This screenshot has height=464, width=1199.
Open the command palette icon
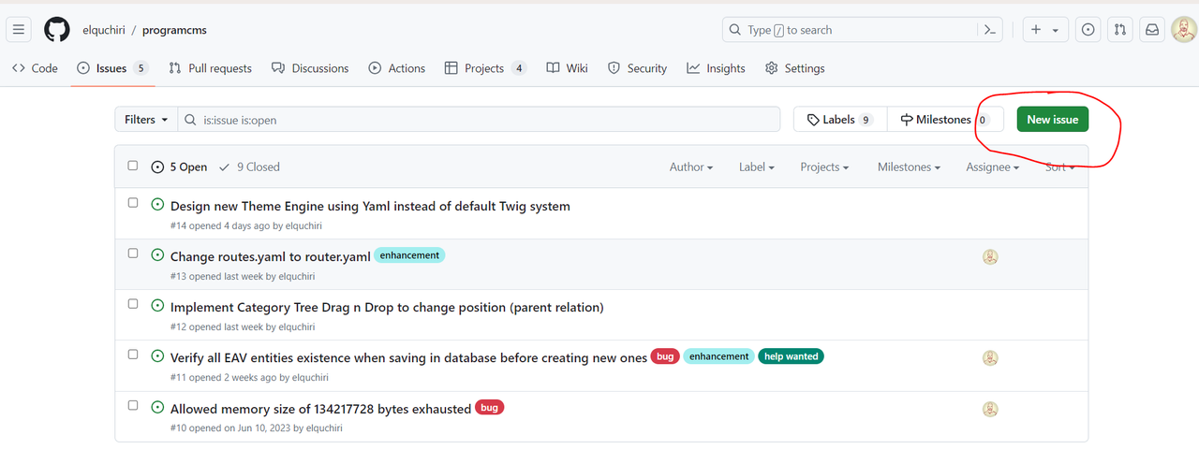pyautogui.click(x=989, y=30)
